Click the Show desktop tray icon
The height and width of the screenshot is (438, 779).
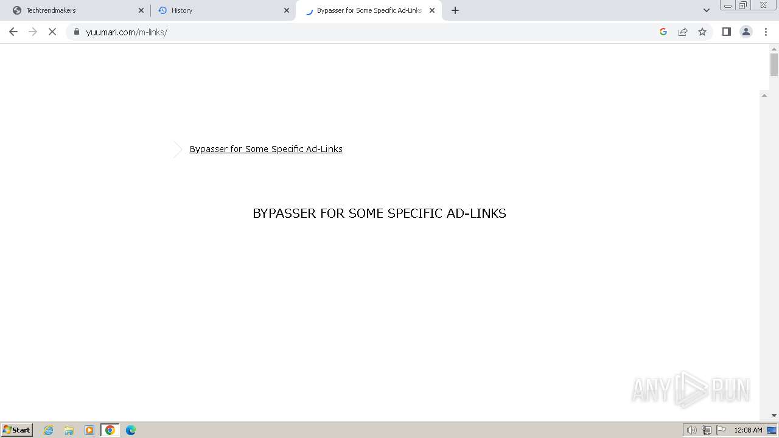tap(772, 430)
